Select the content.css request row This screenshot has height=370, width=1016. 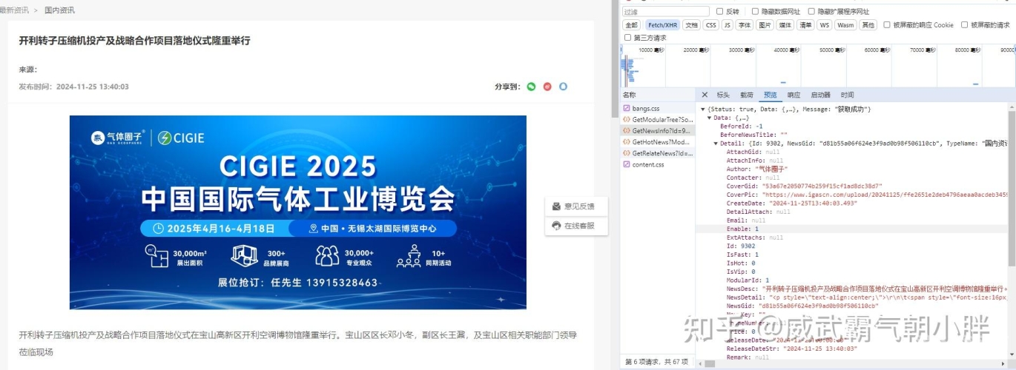click(658, 164)
